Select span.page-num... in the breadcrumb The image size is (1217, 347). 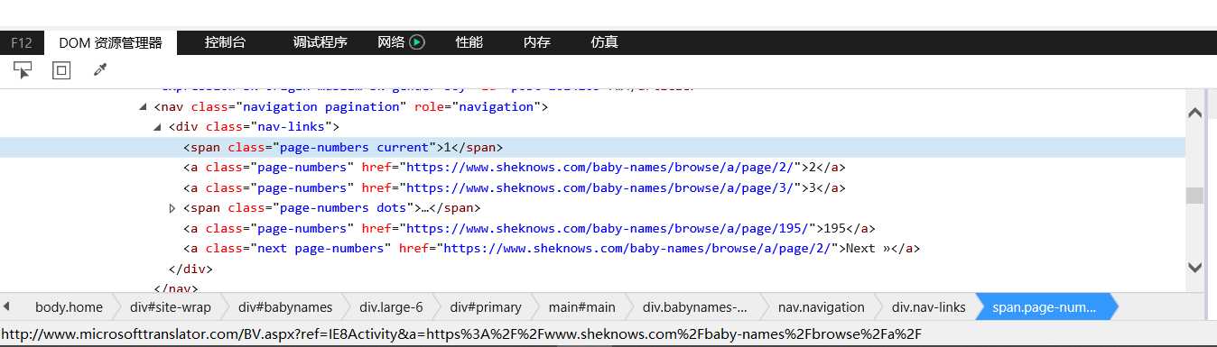(1045, 307)
